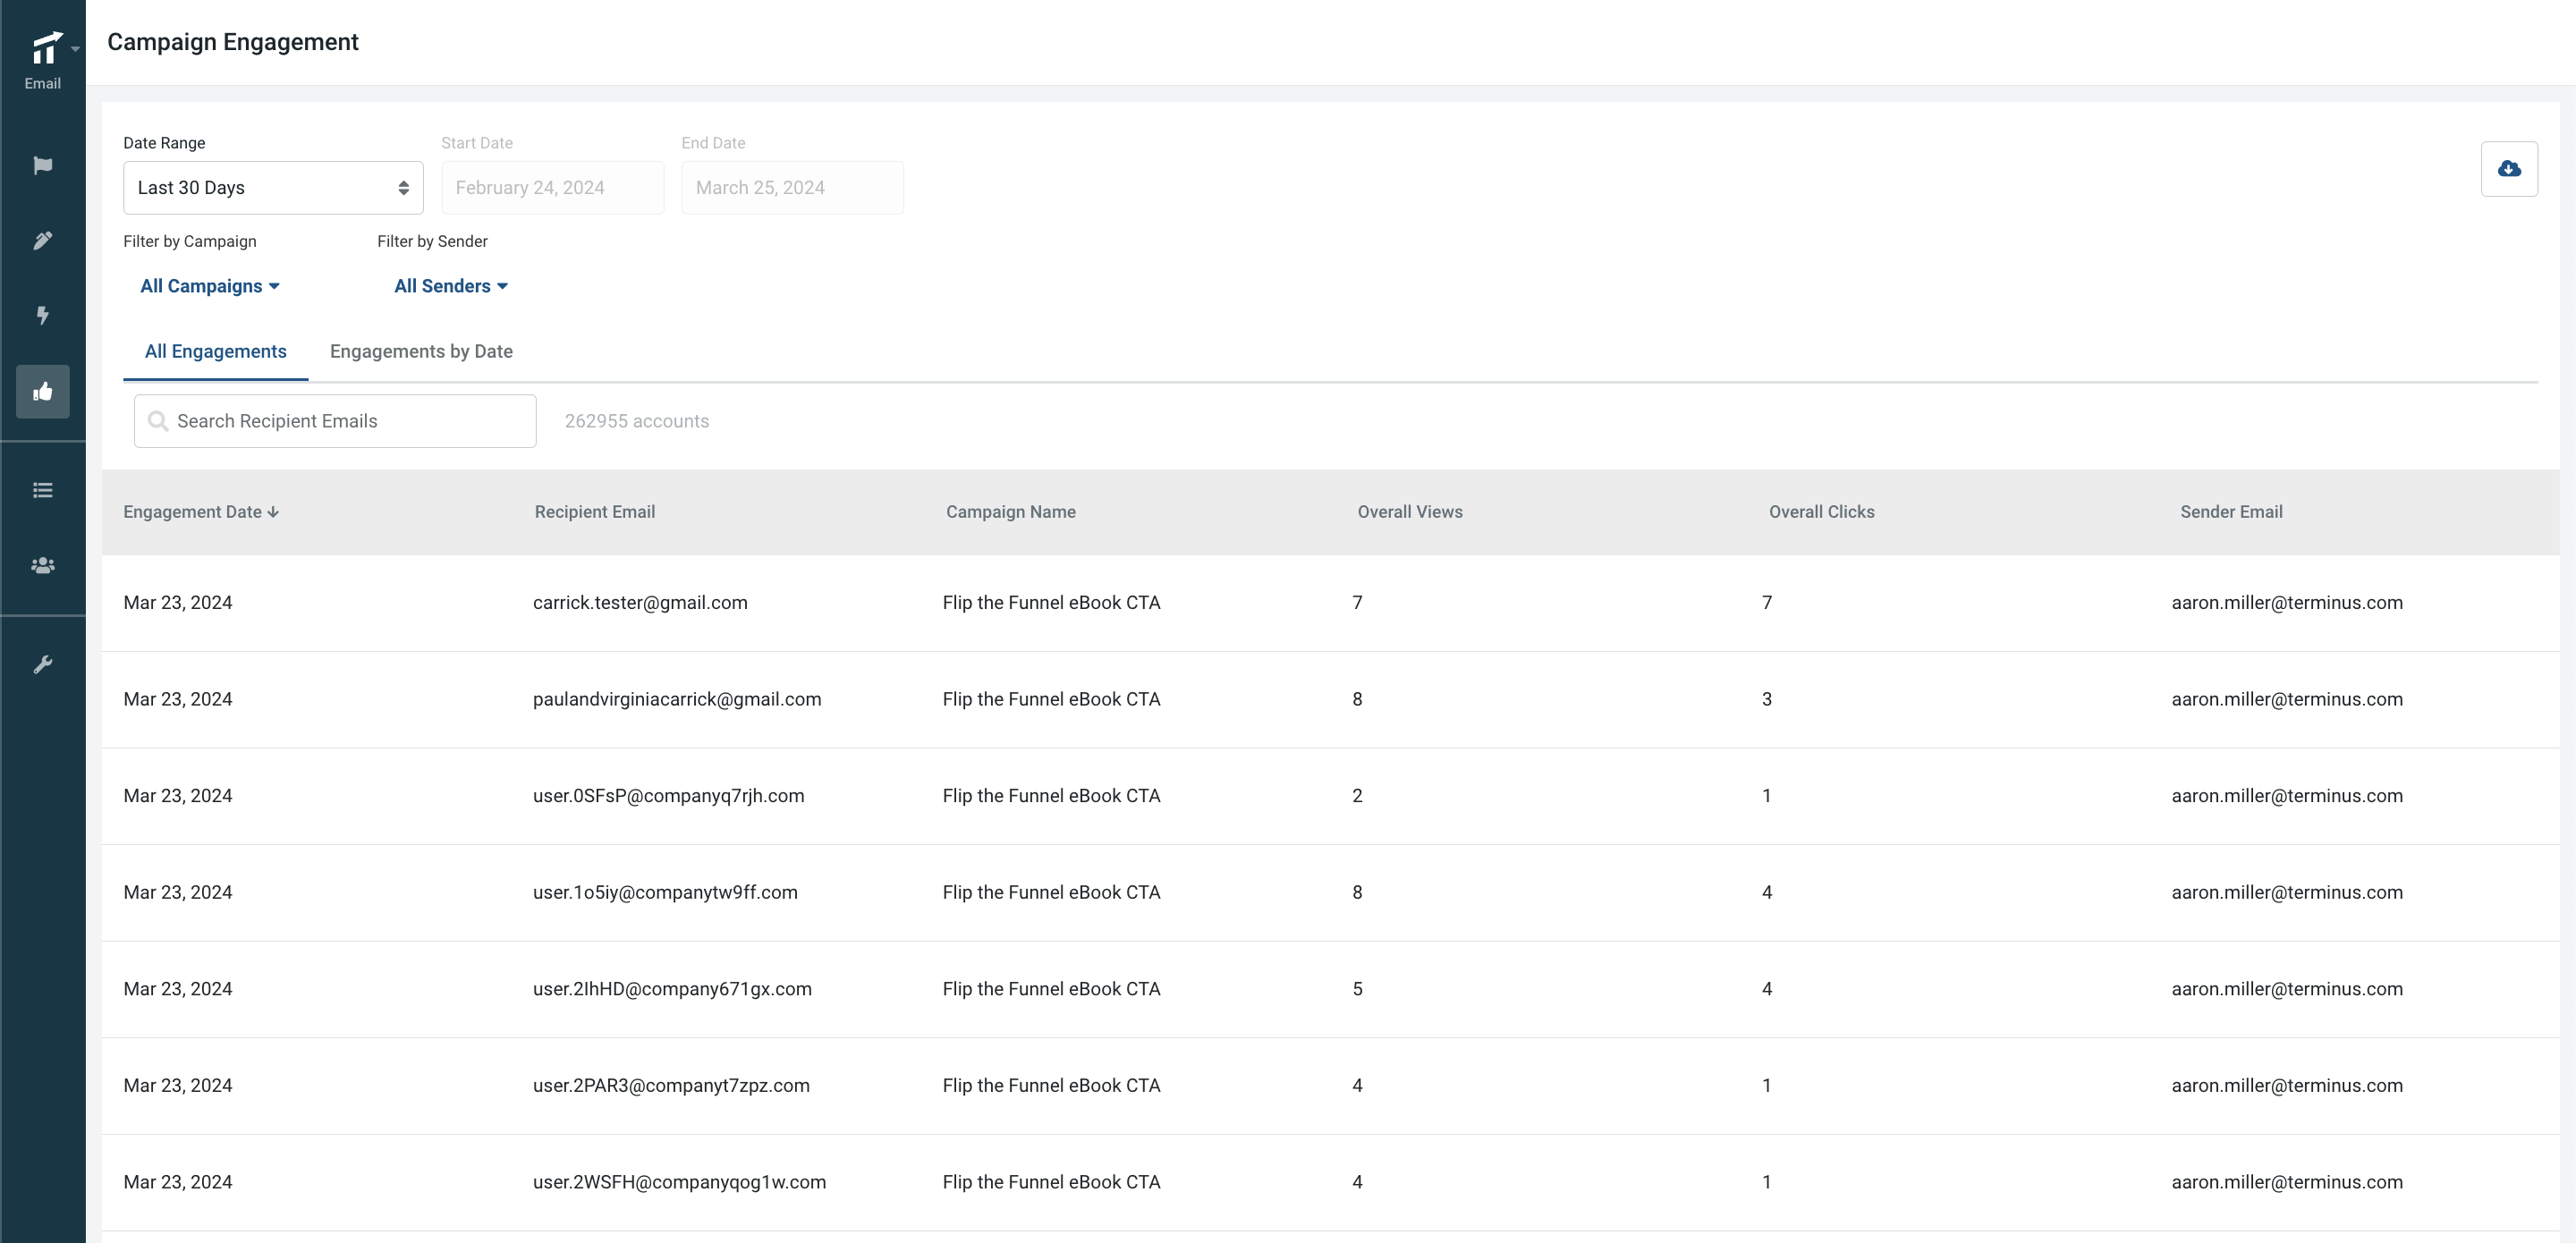Click the Campaign Name column header
Viewport: 2576px width, 1243px height.
pos(1011,512)
